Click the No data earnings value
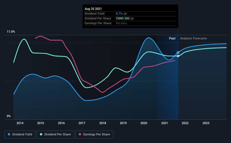 tap(121, 23)
